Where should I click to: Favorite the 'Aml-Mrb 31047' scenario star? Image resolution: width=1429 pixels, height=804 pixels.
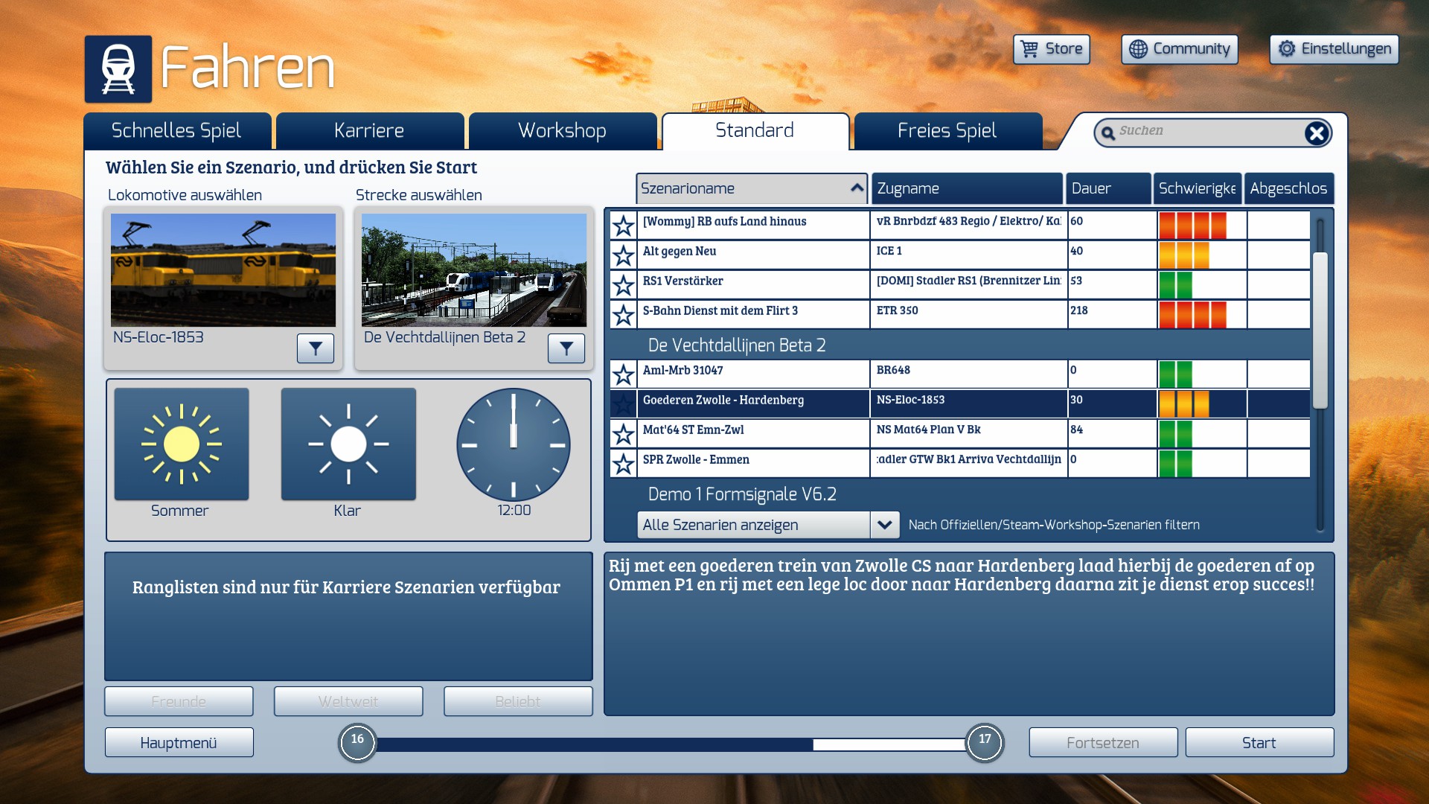[624, 374]
